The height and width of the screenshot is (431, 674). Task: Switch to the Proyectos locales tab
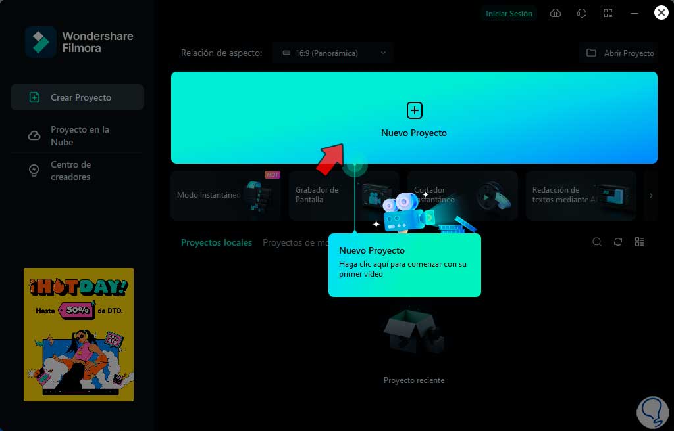pos(216,242)
